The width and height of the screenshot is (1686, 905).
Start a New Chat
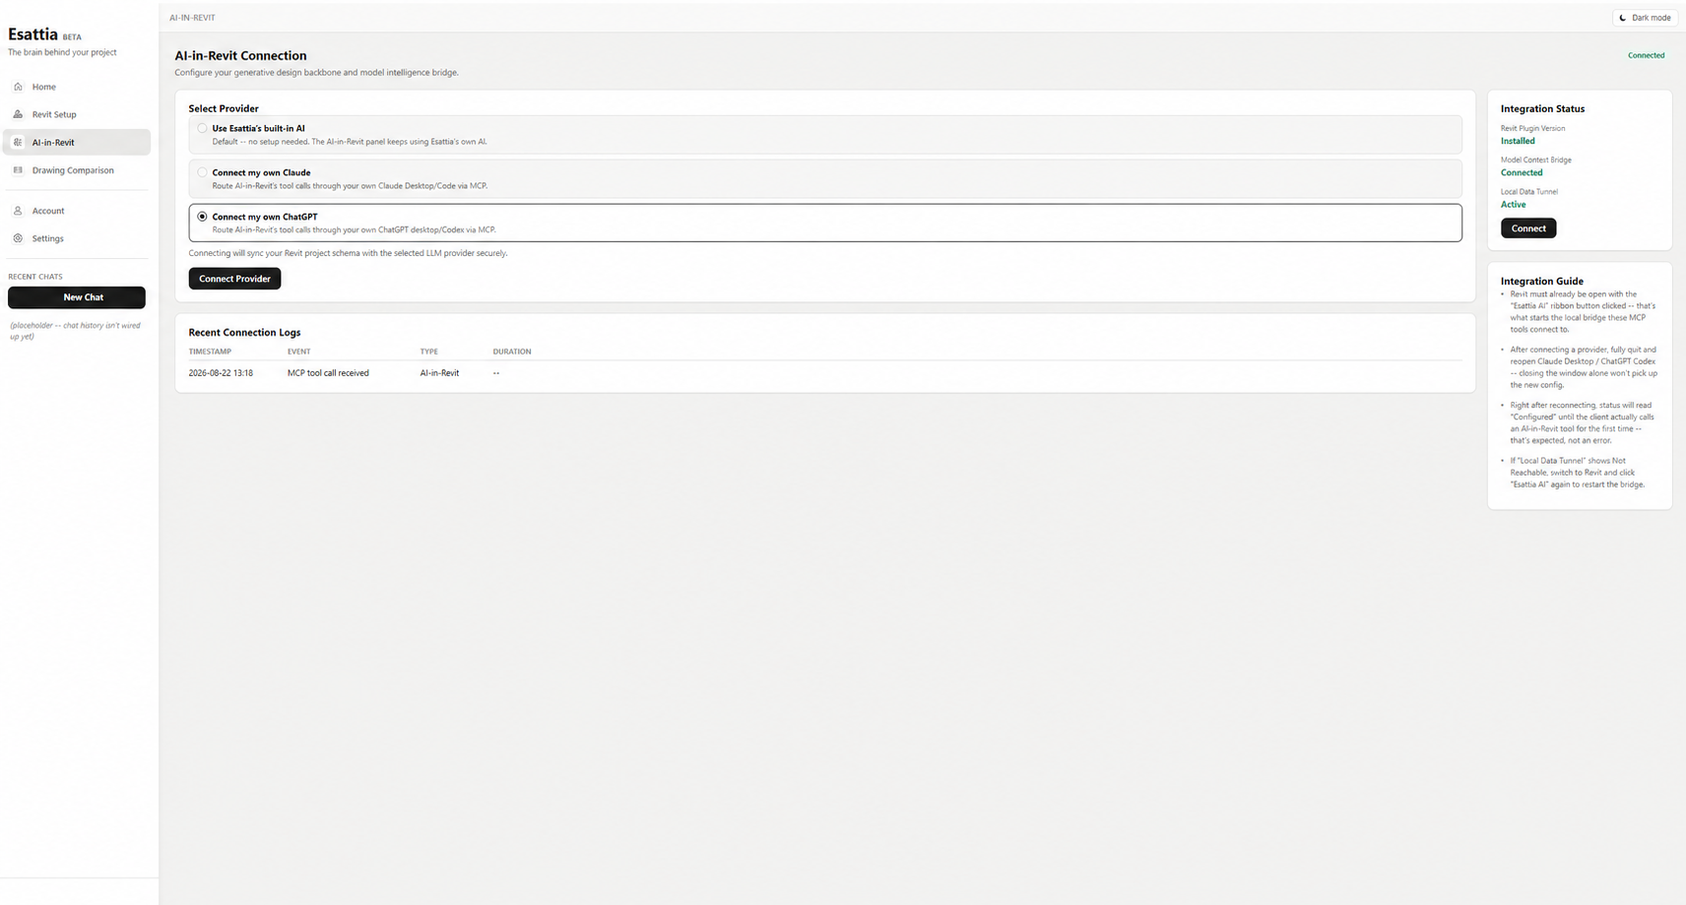tap(77, 297)
